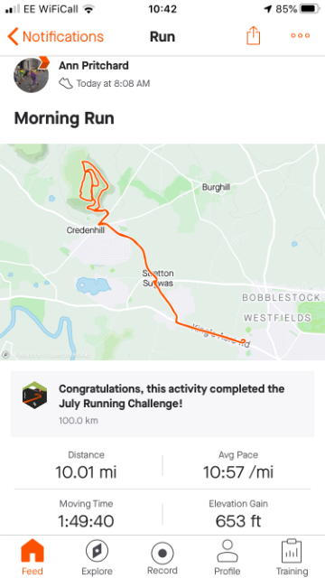Open Ann Pritchard's profile photo
This screenshot has width=325, height=578.
(x=32, y=75)
